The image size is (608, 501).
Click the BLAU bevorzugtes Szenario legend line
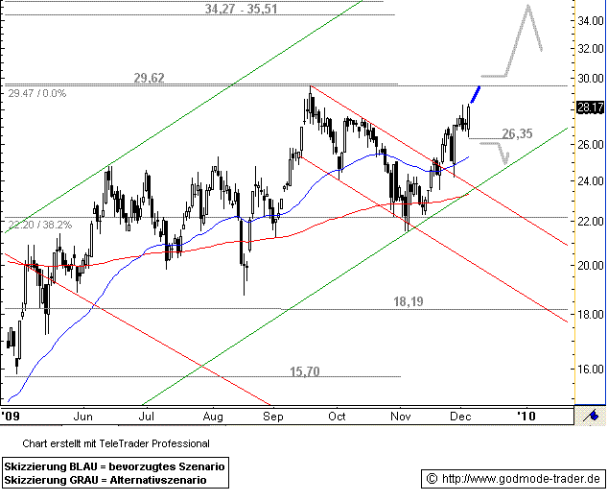[x=115, y=465]
